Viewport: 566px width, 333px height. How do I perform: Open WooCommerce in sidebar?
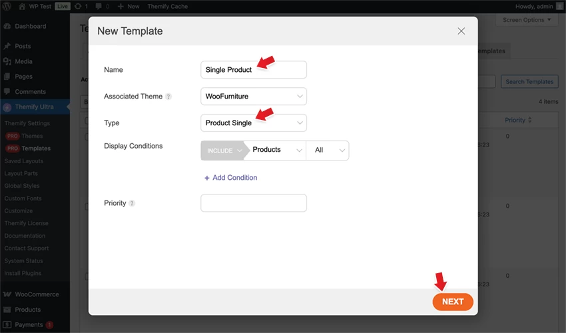pos(35,294)
